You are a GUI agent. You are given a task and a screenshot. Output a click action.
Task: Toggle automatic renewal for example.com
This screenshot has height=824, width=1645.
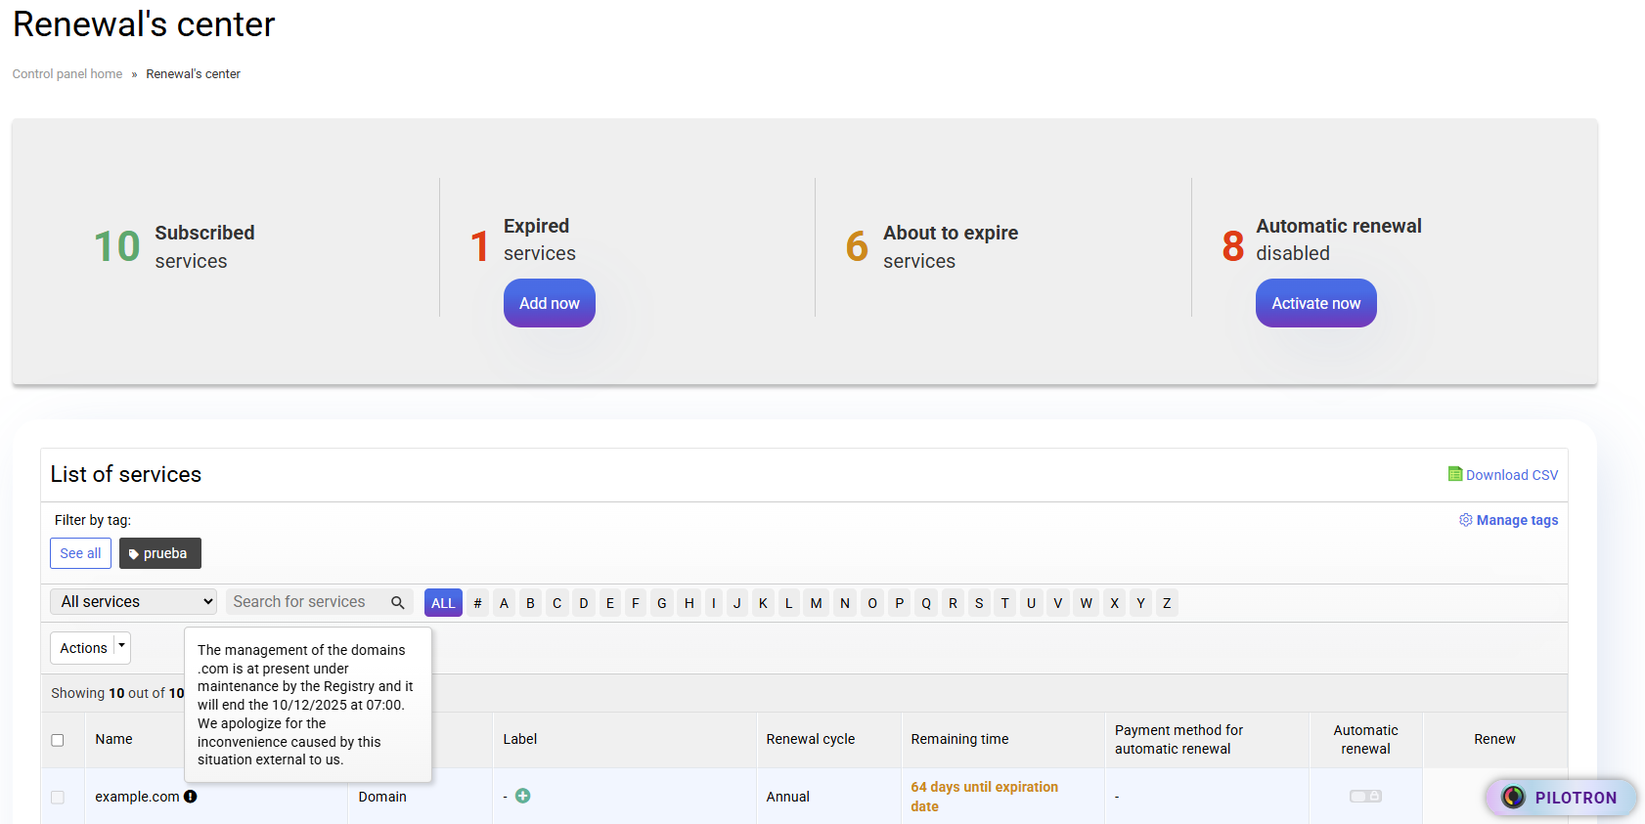[1365, 797]
